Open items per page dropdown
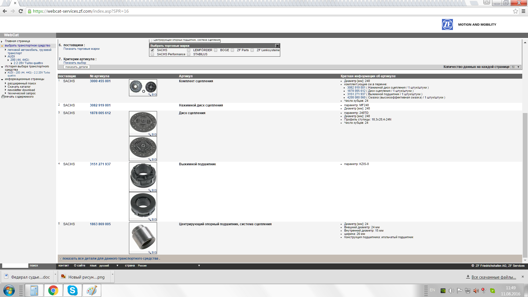The width and height of the screenshot is (528, 297). click(x=515, y=67)
